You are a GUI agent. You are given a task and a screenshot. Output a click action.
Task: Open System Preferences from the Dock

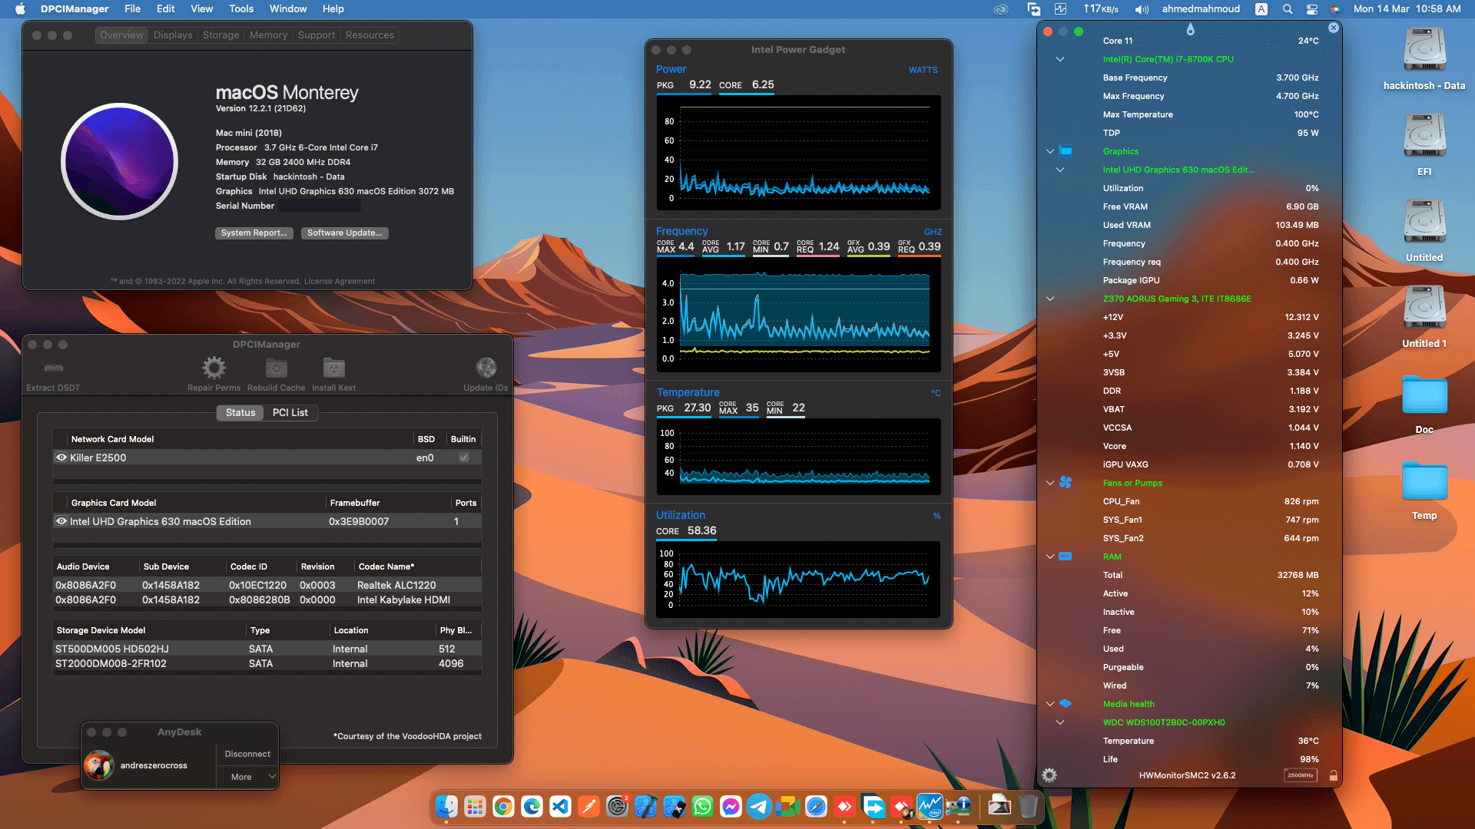(x=617, y=806)
